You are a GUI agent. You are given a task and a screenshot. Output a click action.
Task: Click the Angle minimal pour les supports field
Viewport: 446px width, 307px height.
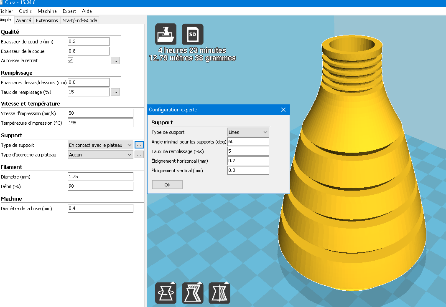click(248, 141)
